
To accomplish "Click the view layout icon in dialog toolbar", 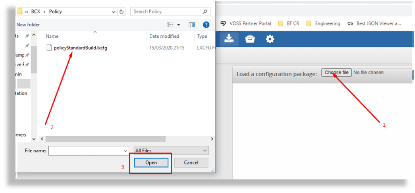I will coord(170,25).
